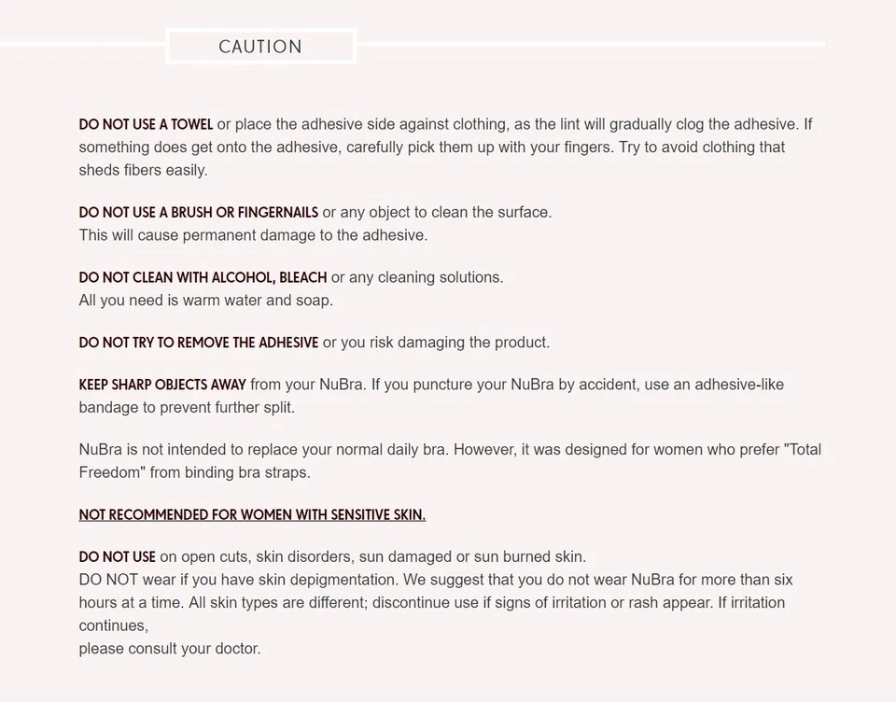
Task: Click the word 'continues,' on its own line
Action: point(113,625)
